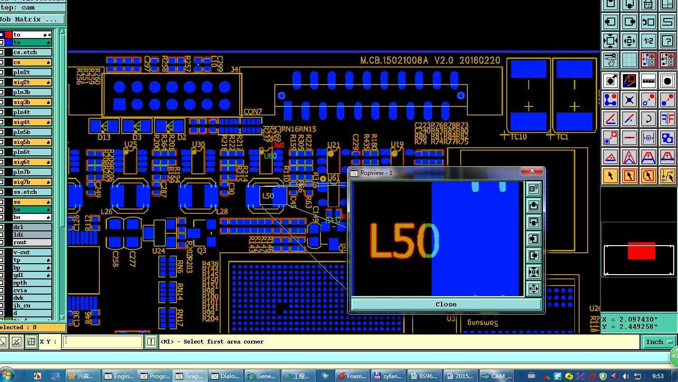Click the layer list up scroll arrow
The image size is (678, 382).
click(62, 32)
